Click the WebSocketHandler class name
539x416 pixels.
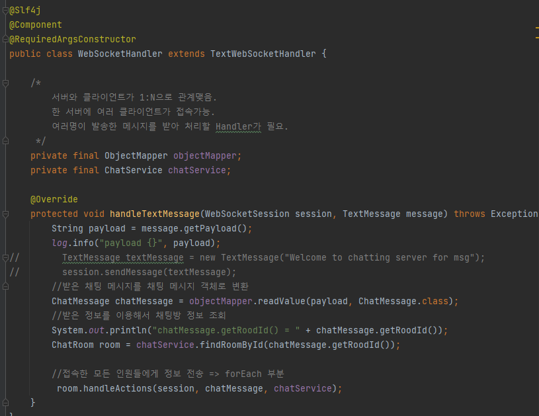(x=120, y=54)
